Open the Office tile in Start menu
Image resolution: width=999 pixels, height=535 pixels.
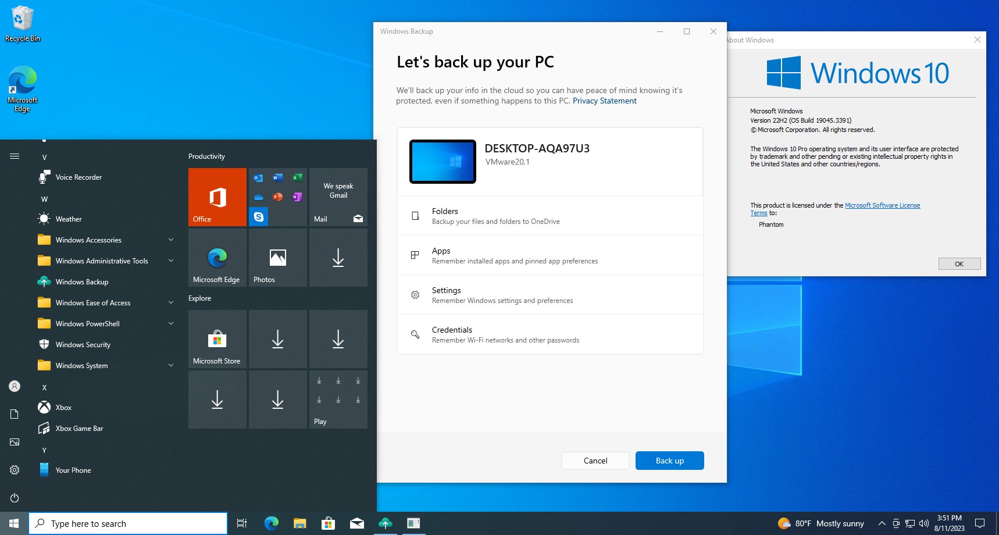click(217, 197)
